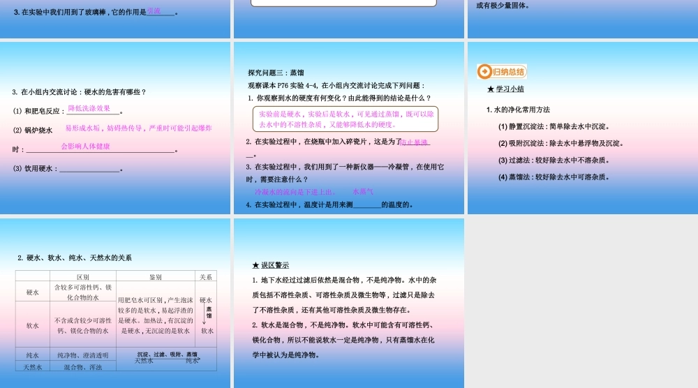Select the empty grey area slide slot's neighbor: 误区警示 slide thumbnail
698x388 pixels.
349,303
